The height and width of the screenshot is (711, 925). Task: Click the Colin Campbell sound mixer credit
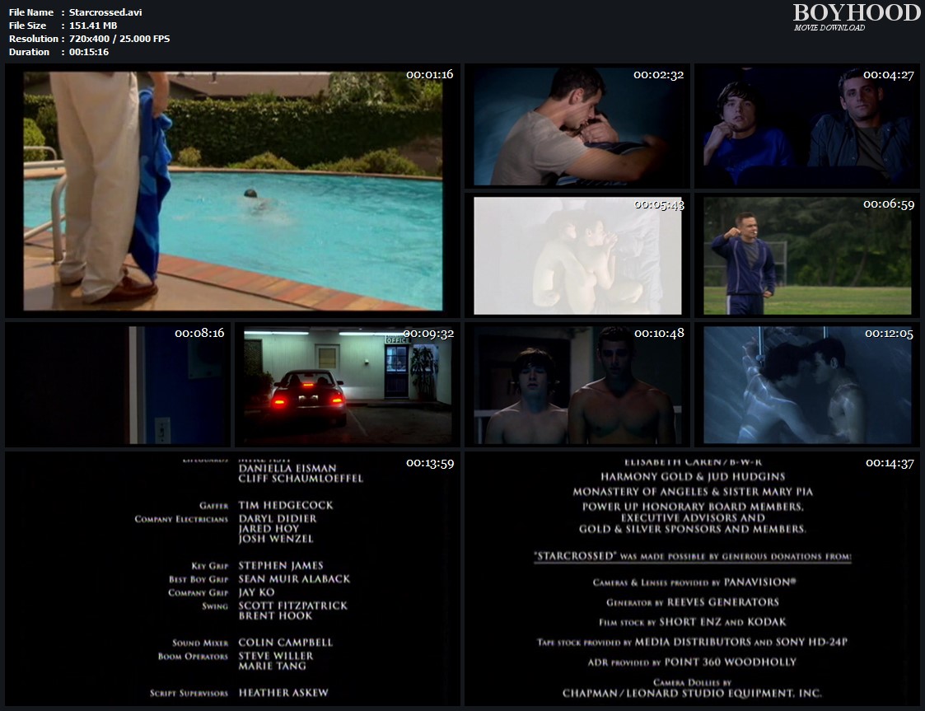284,643
